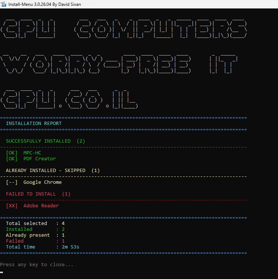278x279 pixels.
Task: Click the 'Press any key to close...' prompt
Action: (x=37, y=265)
